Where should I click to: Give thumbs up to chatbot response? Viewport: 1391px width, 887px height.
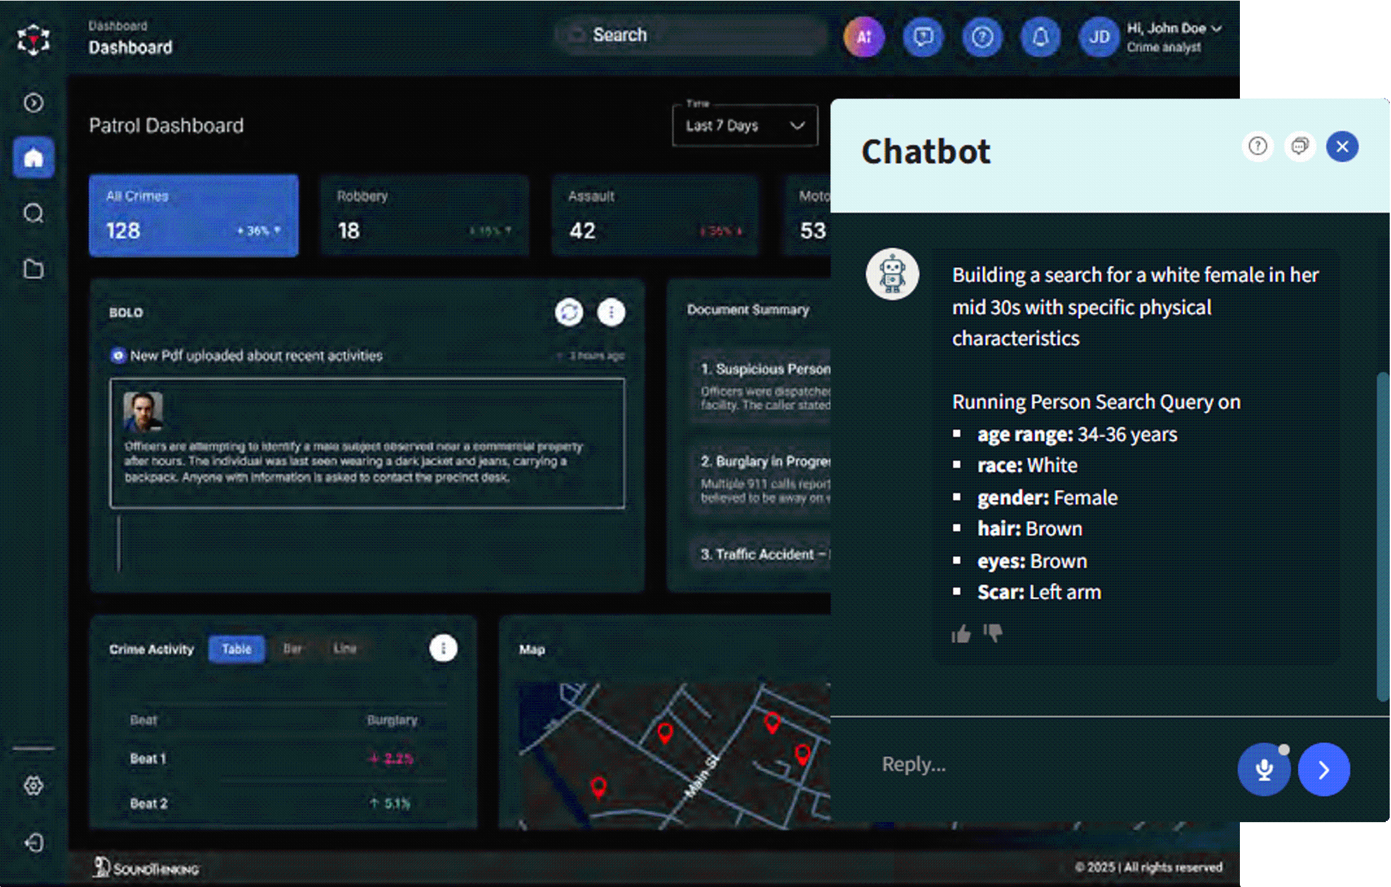tap(961, 633)
